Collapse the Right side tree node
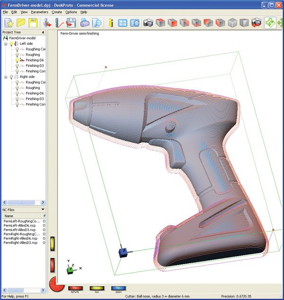This screenshot has height=300, width=284. click(x=5, y=77)
